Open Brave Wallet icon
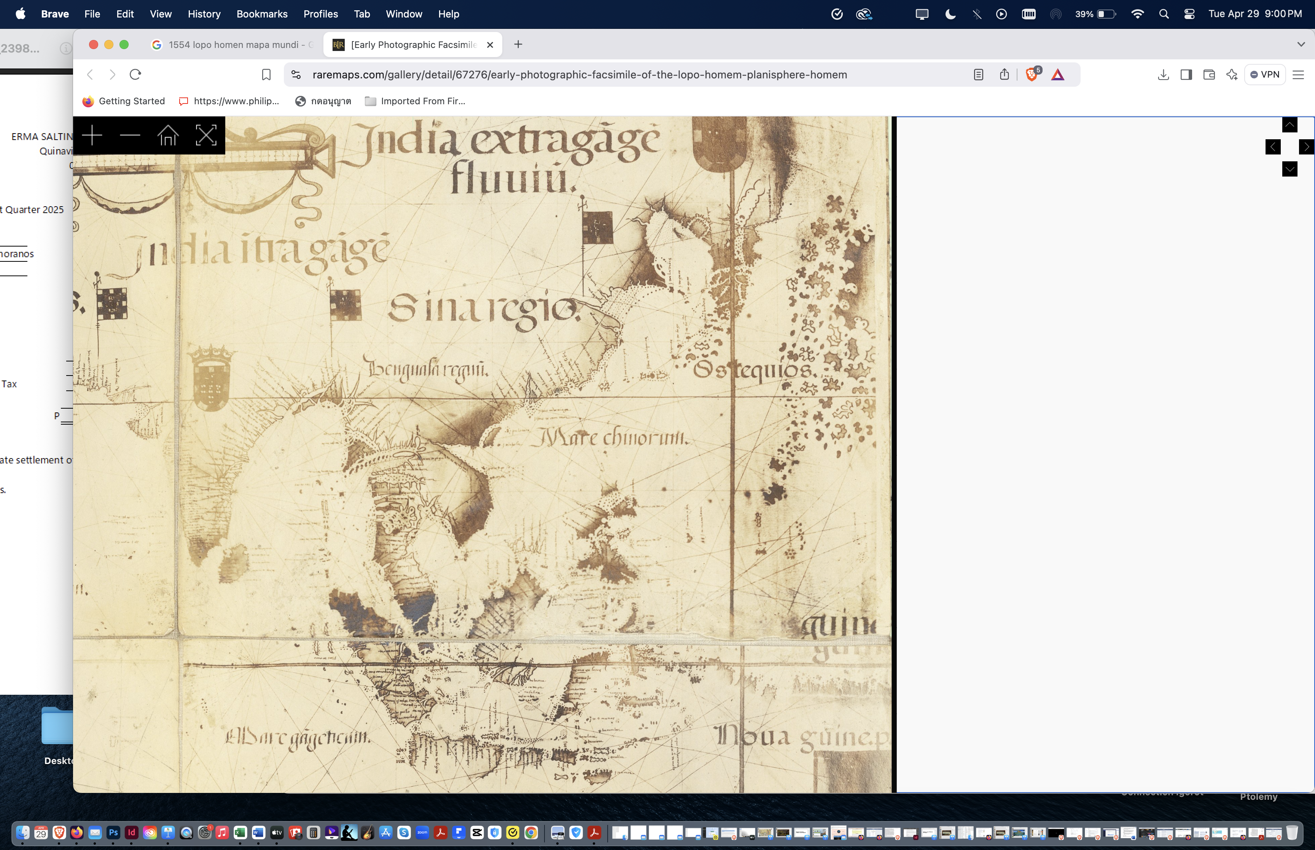This screenshot has width=1315, height=850. point(1208,75)
